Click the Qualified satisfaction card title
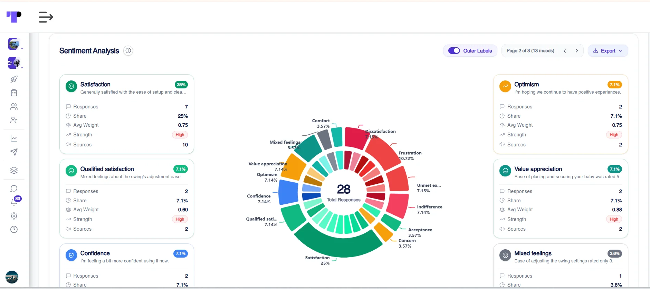 107,169
